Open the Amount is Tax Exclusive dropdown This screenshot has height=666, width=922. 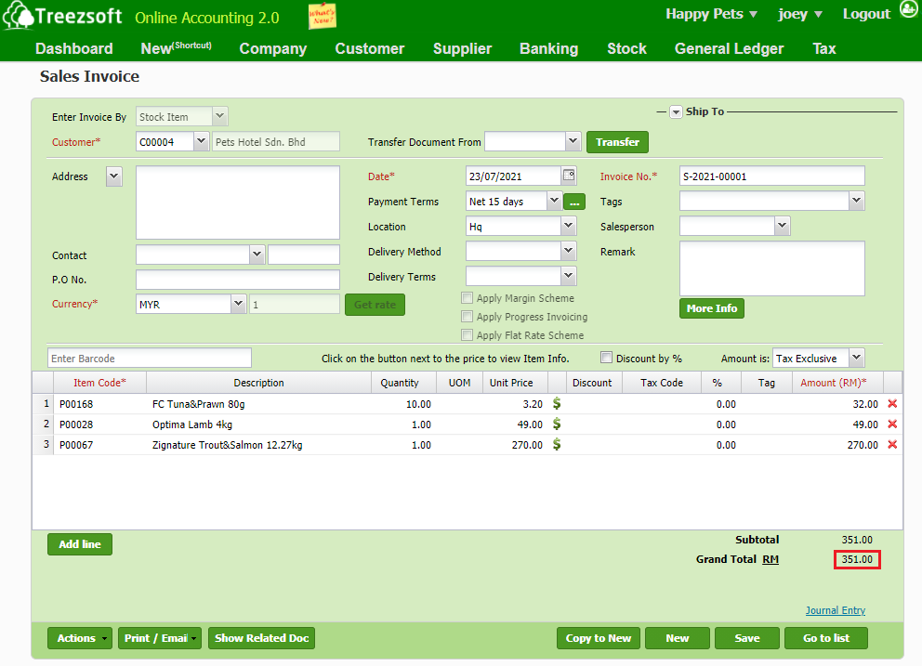click(x=855, y=358)
